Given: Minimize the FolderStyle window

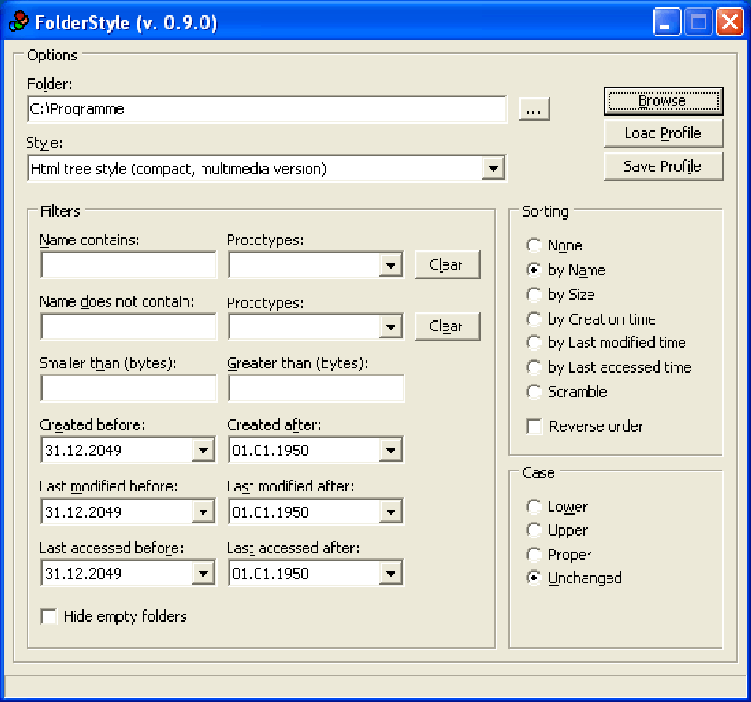Looking at the screenshot, I should (667, 22).
